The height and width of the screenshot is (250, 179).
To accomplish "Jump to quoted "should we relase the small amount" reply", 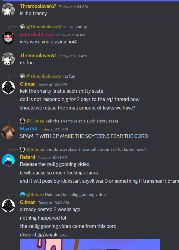I will point(96,149).
